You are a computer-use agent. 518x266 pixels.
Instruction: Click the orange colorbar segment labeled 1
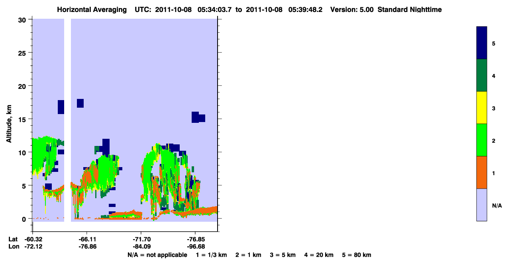(x=482, y=172)
